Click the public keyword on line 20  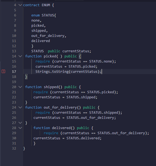coord(71,87)
